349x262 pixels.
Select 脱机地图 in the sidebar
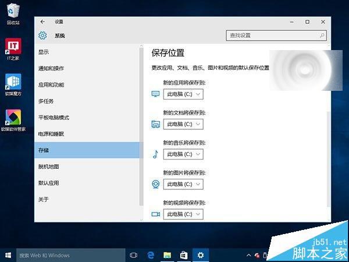tap(87, 167)
